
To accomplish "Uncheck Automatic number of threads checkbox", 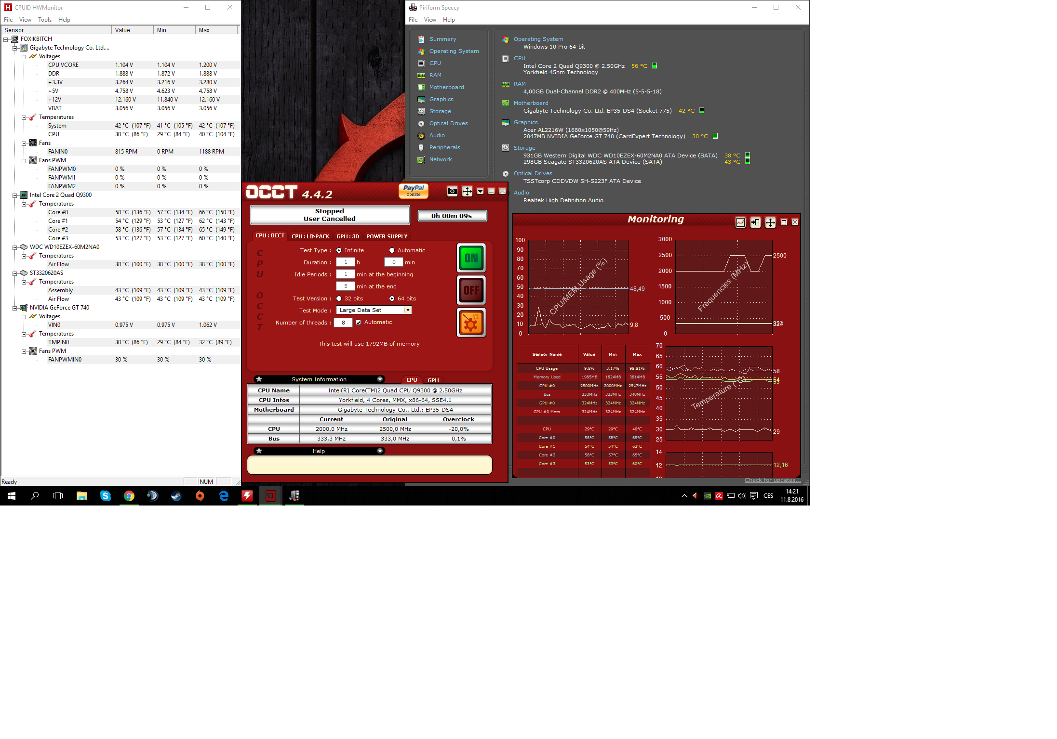I will click(358, 323).
